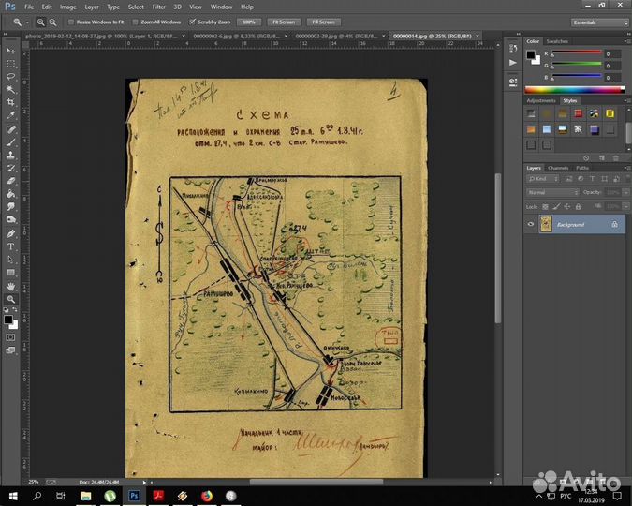Click Background layer thumbnail
The image size is (632, 506).
coord(546,224)
